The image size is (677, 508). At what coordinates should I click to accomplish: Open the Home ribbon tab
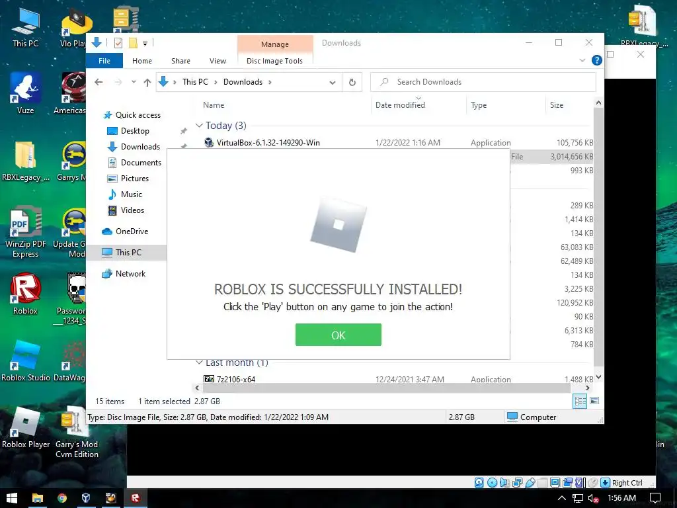(141, 61)
